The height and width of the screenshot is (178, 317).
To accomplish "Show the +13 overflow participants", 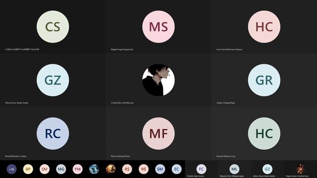I will 11,169.
